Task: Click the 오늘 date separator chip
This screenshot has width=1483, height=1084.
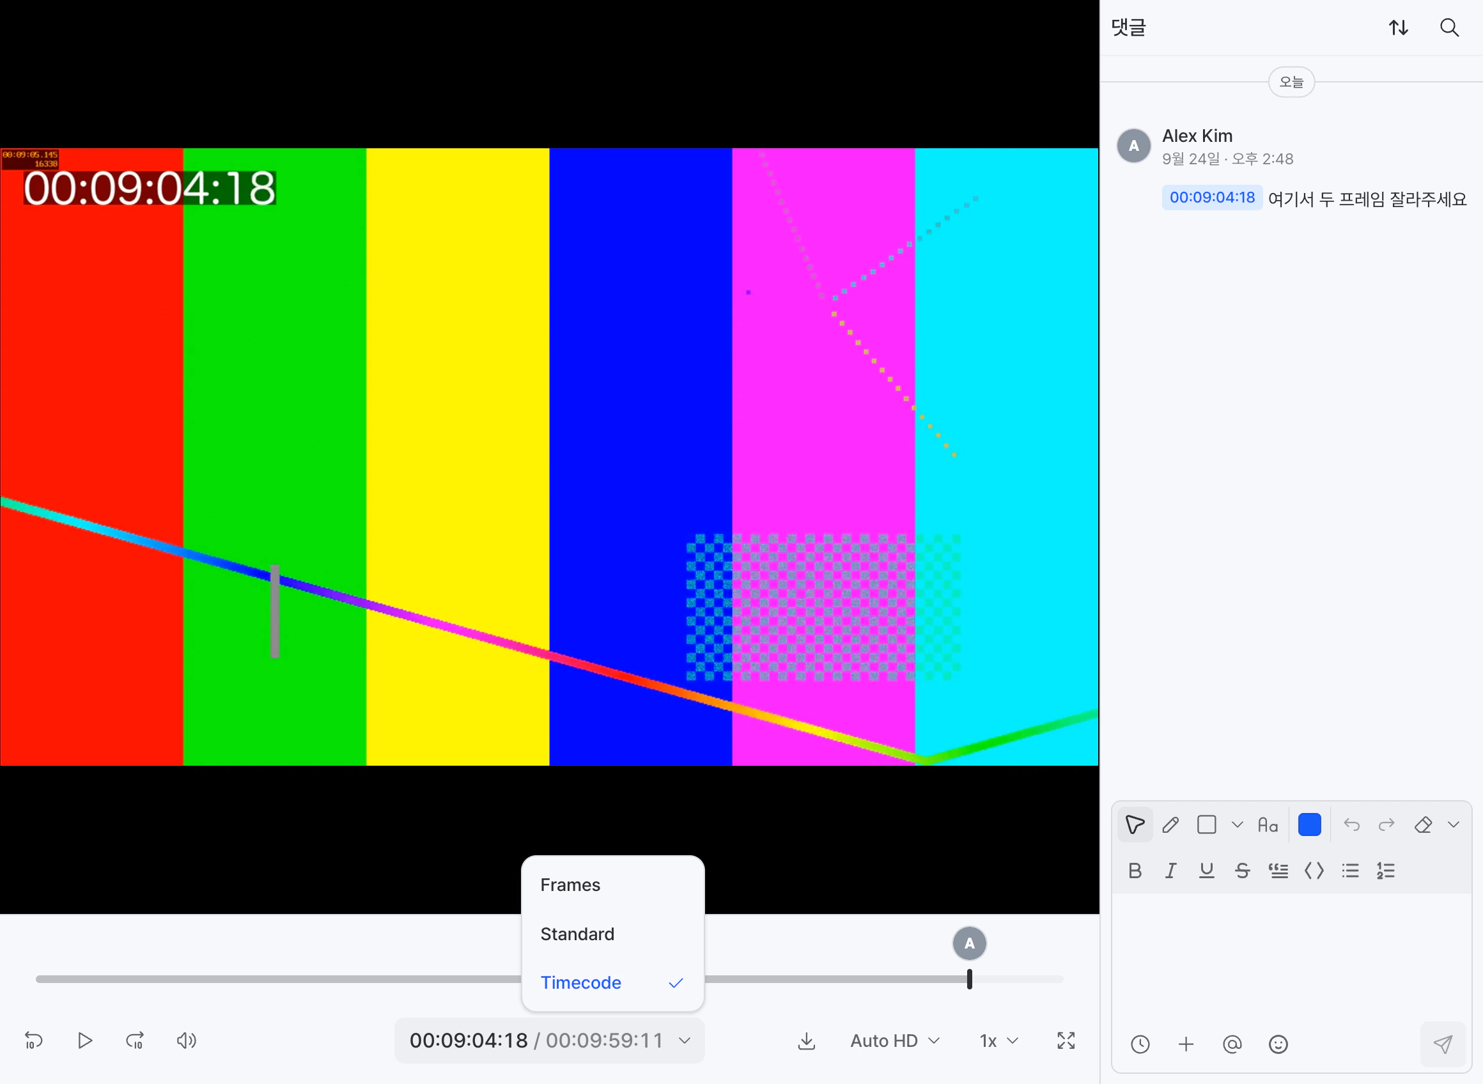Action: click(x=1291, y=82)
